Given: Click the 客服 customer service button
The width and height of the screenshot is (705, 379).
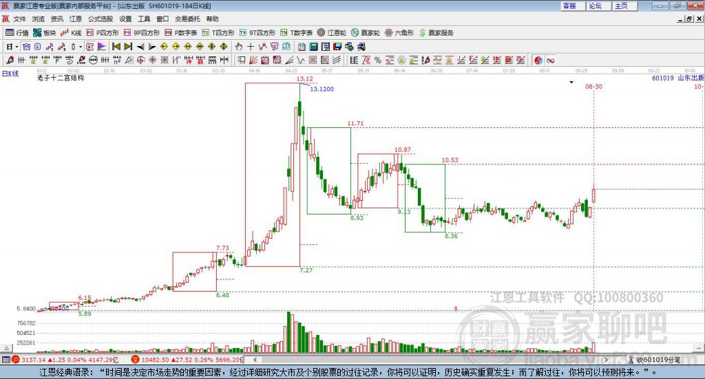Looking at the screenshot, I should point(573,6).
